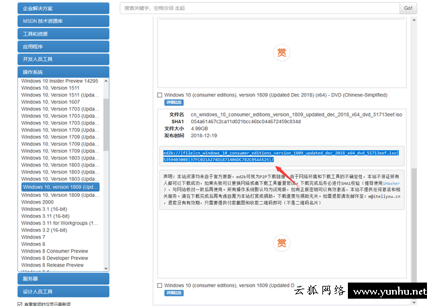Select Windows 3.1 (16-bit)

click(44, 209)
